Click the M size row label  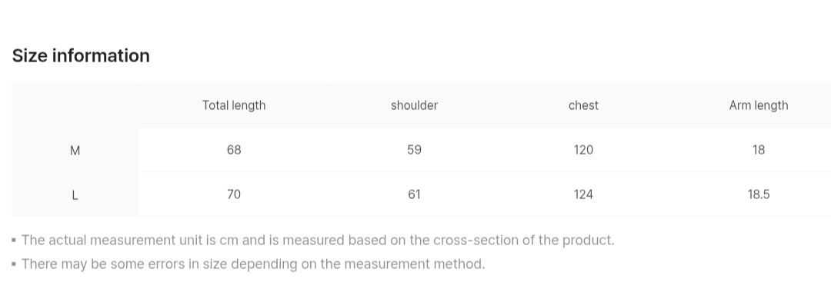75,151
